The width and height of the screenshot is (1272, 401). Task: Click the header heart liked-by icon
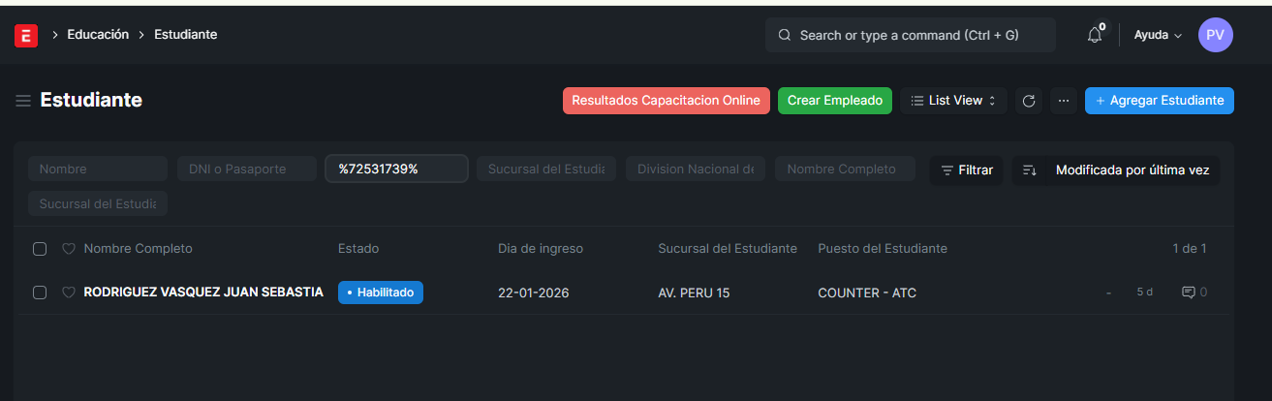(x=69, y=249)
